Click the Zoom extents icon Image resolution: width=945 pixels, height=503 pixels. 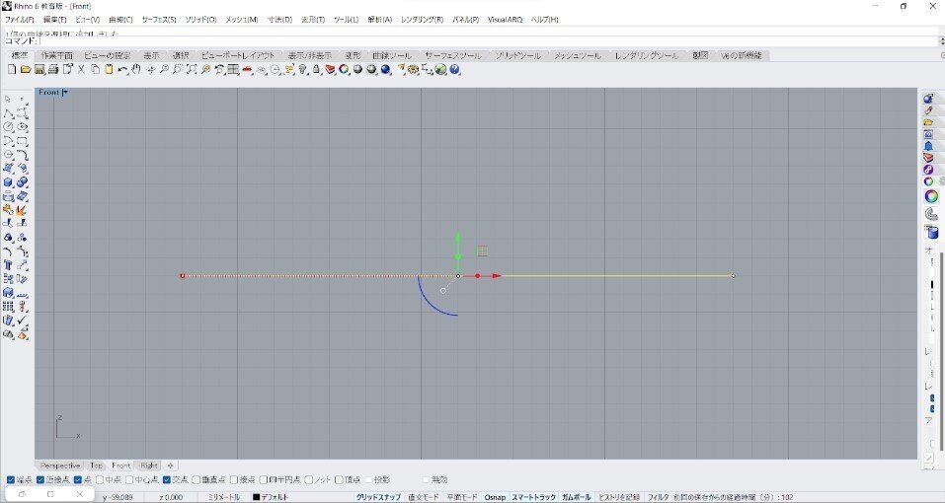point(192,69)
